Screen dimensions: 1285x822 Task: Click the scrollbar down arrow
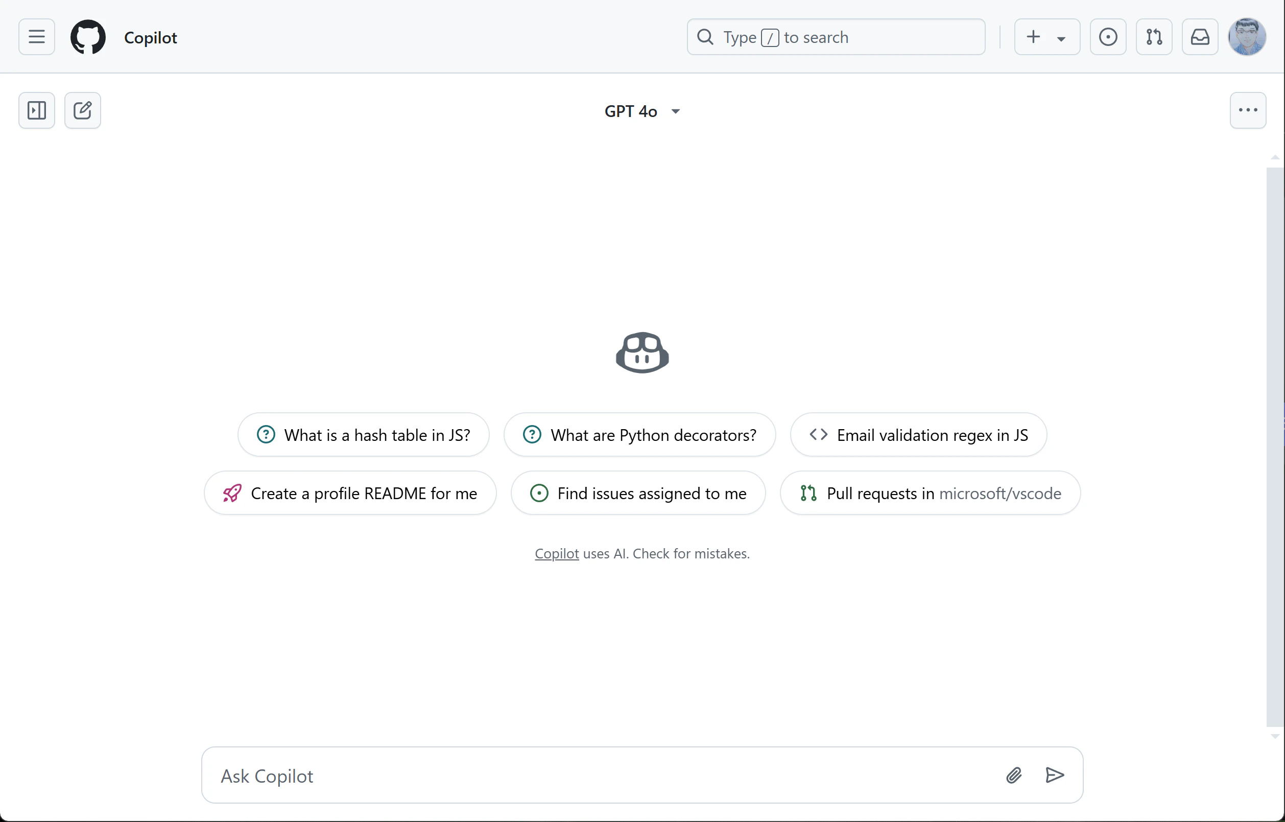(x=1274, y=736)
